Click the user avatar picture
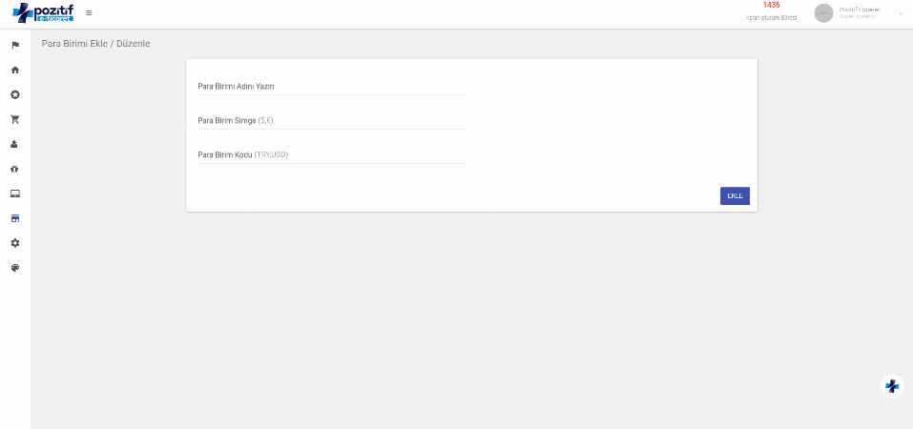This screenshot has height=429, width=913. coord(823,13)
